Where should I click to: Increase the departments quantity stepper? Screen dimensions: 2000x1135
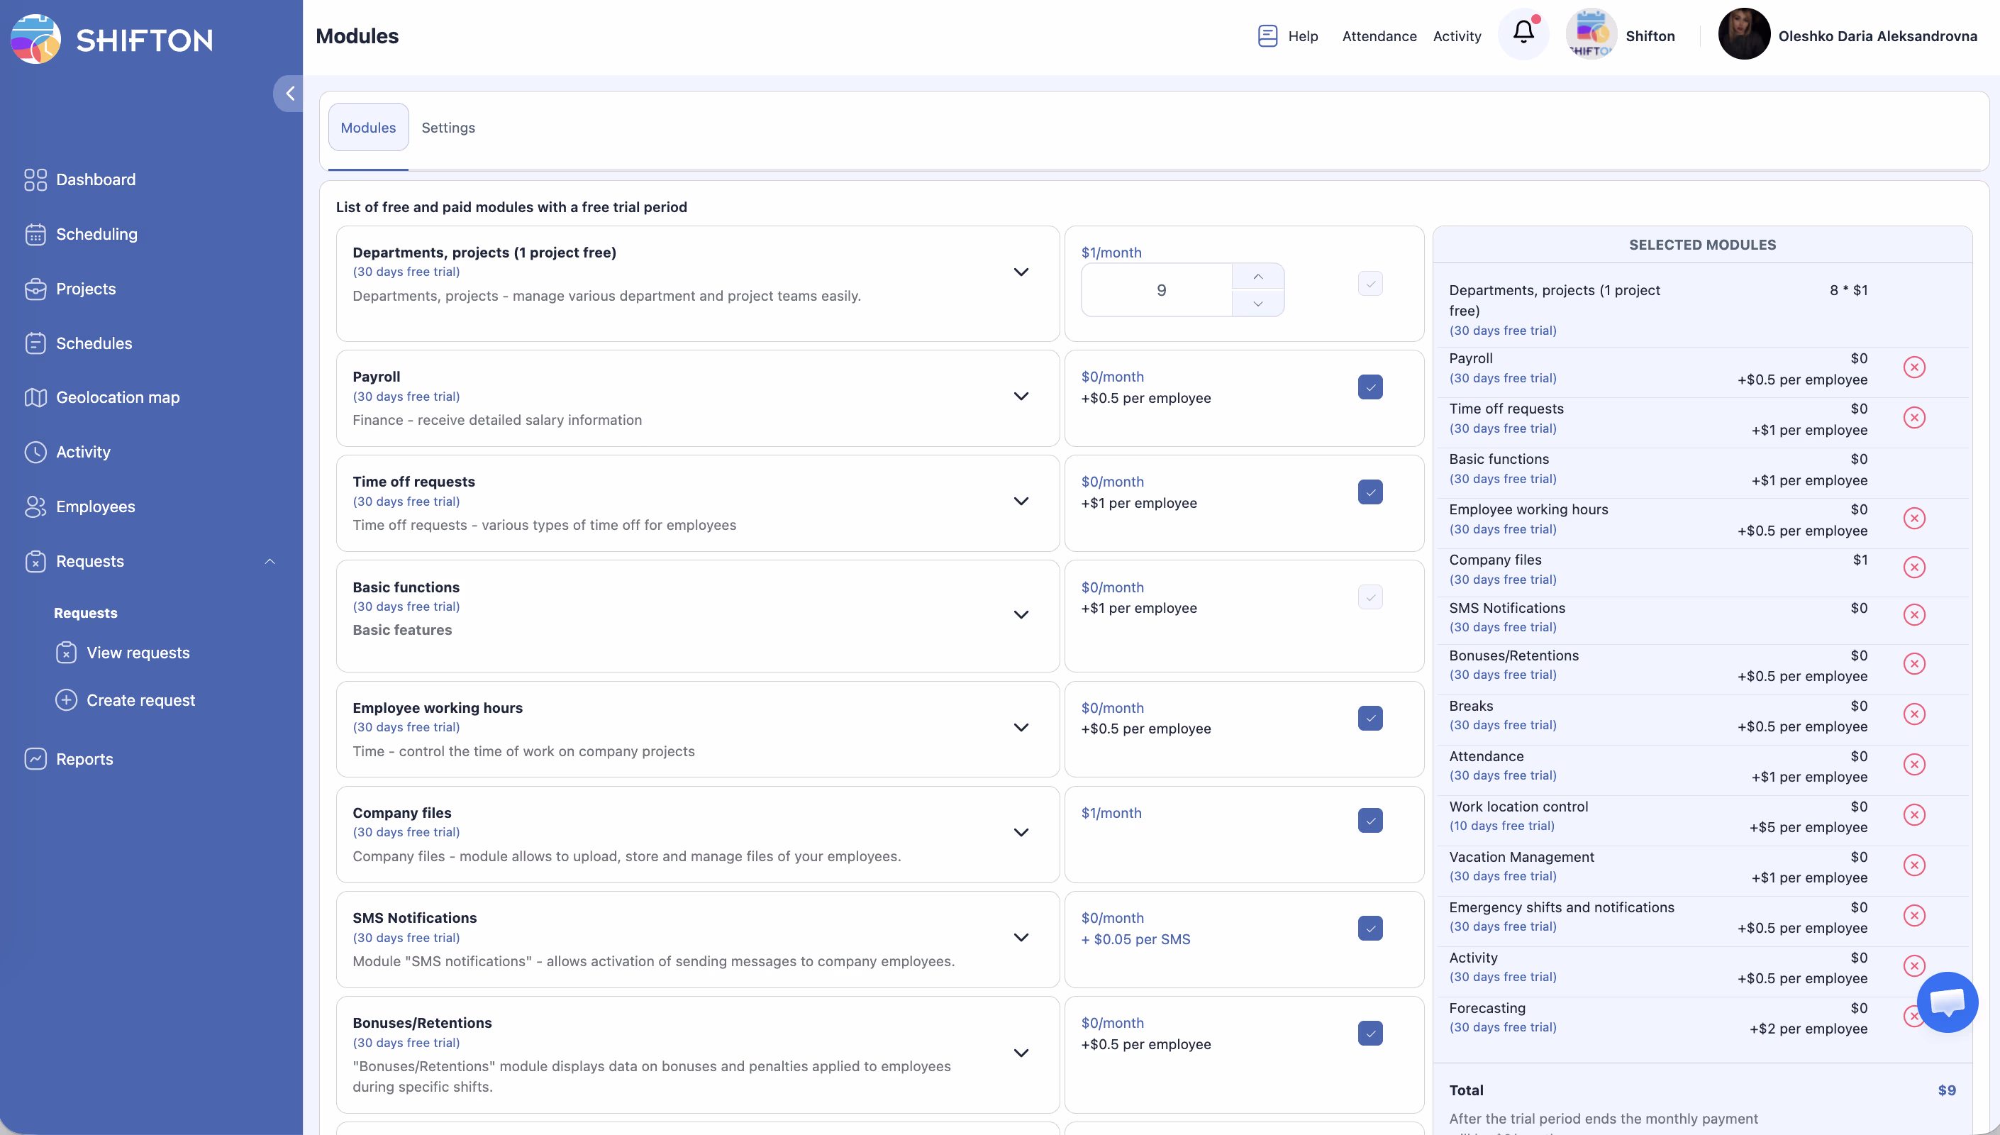click(x=1257, y=277)
